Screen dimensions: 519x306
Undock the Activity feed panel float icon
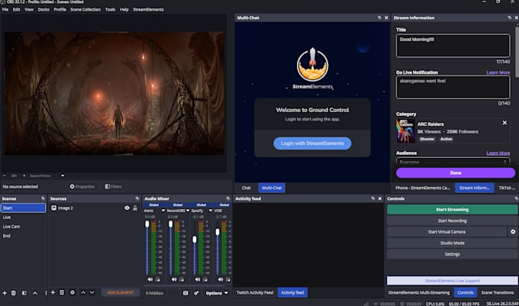[373, 198]
